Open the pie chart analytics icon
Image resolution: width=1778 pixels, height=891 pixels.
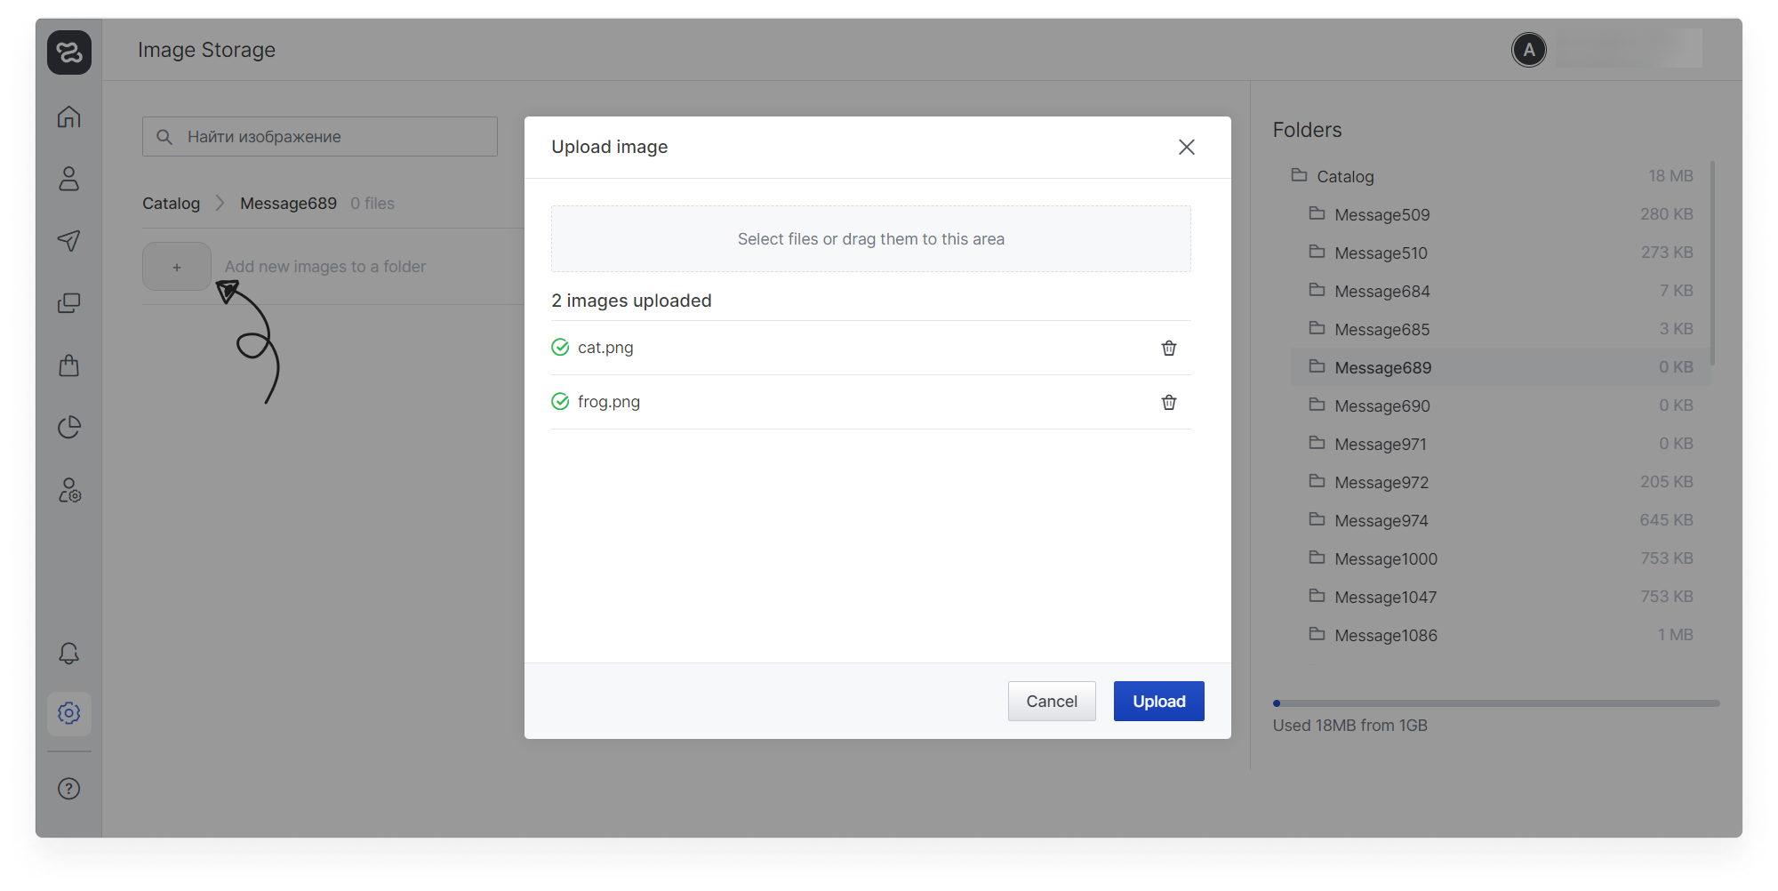pyautogui.click(x=69, y=428)
